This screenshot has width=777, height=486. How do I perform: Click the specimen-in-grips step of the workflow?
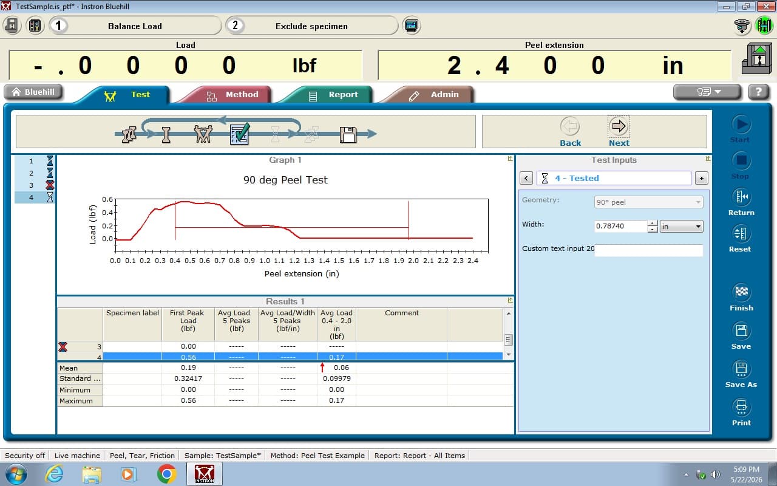(203, 134)
